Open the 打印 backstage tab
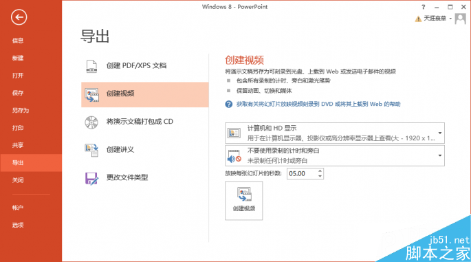471x262 pixels. point(18,128)
